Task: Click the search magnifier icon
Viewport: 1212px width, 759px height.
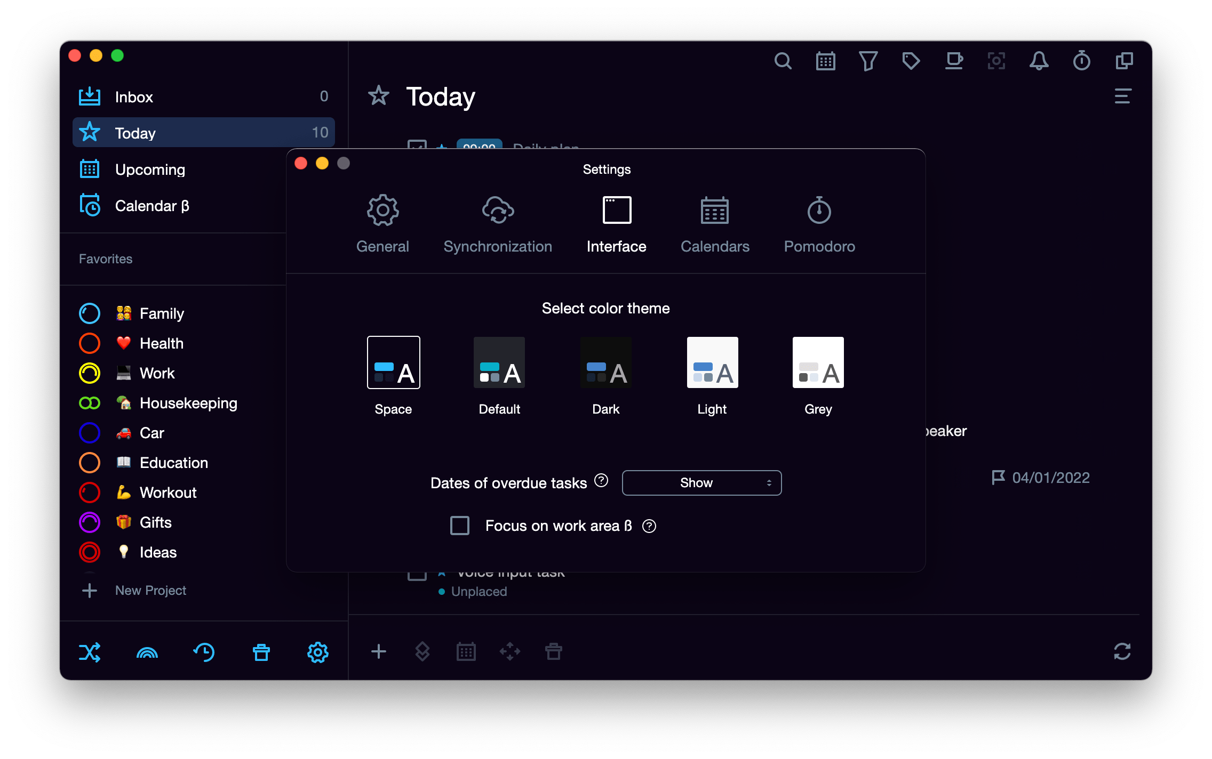Action: pyautogui.click(x=783, y=61)
